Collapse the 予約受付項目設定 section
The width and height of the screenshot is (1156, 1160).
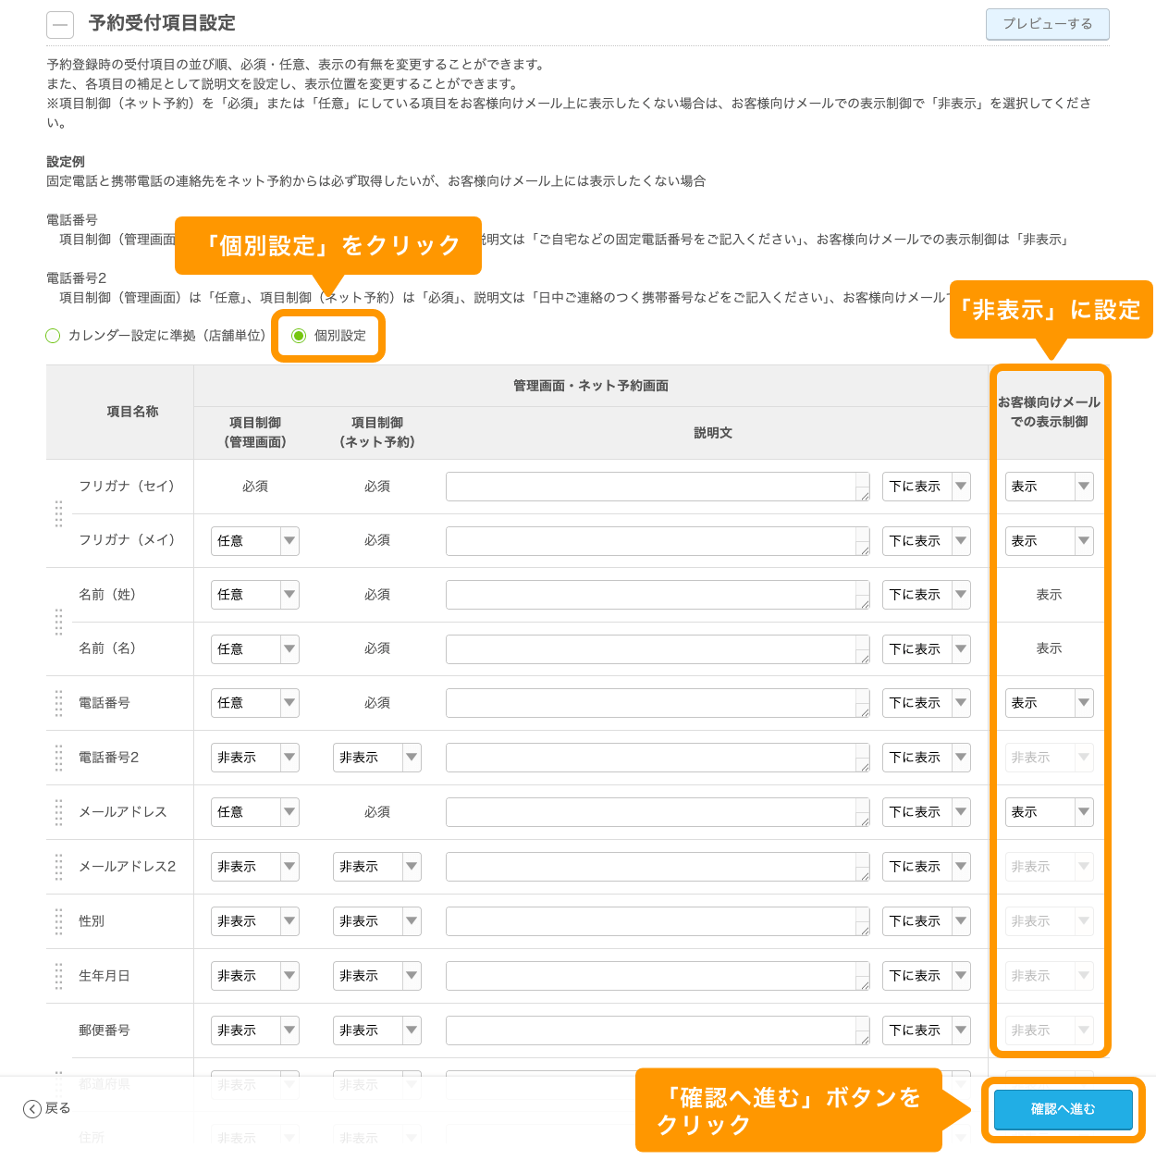pos(59,24)
